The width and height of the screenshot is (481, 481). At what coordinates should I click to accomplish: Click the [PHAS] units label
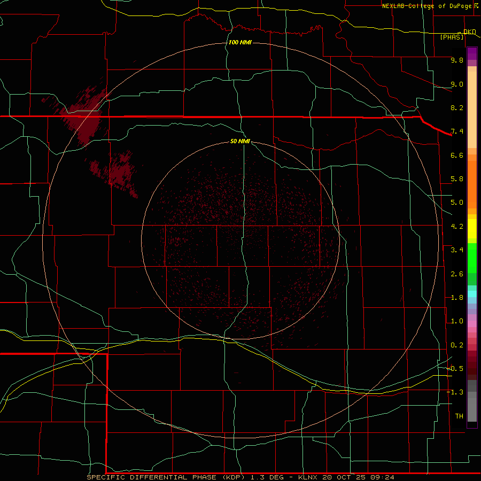coord(452,37)
